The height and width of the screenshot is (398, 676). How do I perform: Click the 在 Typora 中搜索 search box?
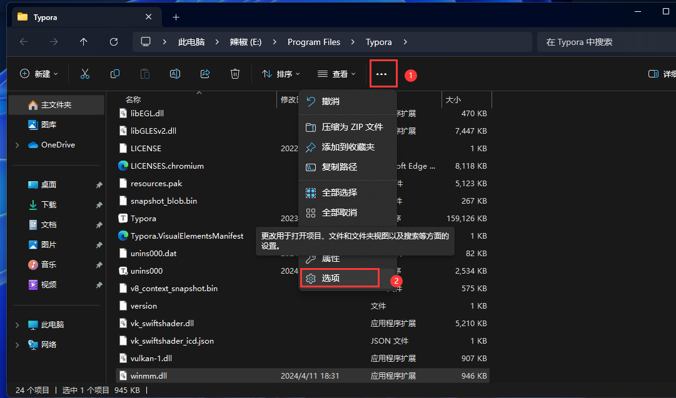pyautogui.click(x=606, y=42)
